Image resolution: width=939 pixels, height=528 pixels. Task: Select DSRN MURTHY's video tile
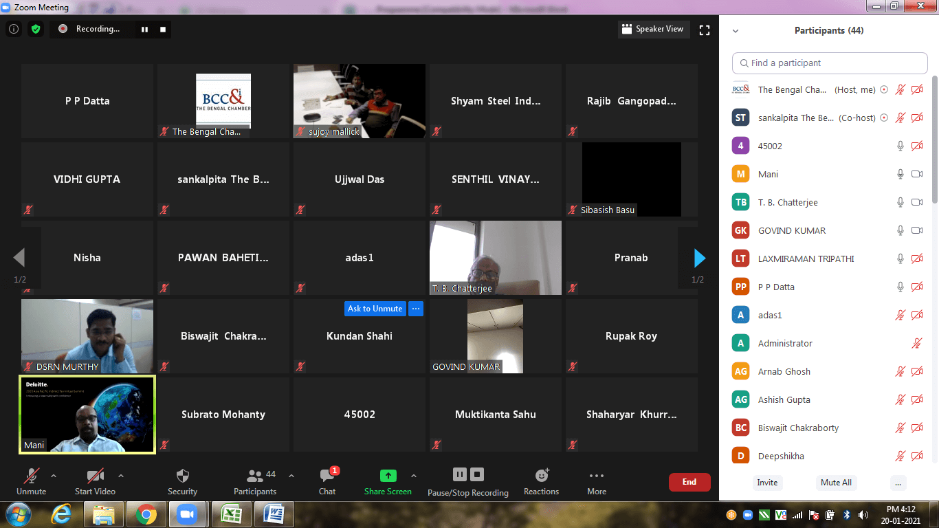pos(87,336)
